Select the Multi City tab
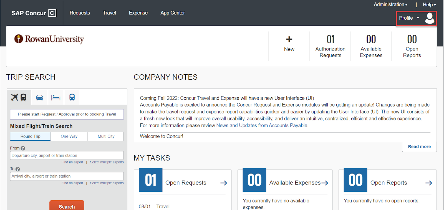 [106, 136]
